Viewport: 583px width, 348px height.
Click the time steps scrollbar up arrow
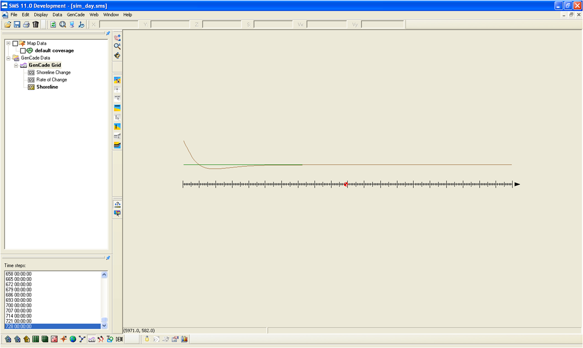tap(104, 275)
